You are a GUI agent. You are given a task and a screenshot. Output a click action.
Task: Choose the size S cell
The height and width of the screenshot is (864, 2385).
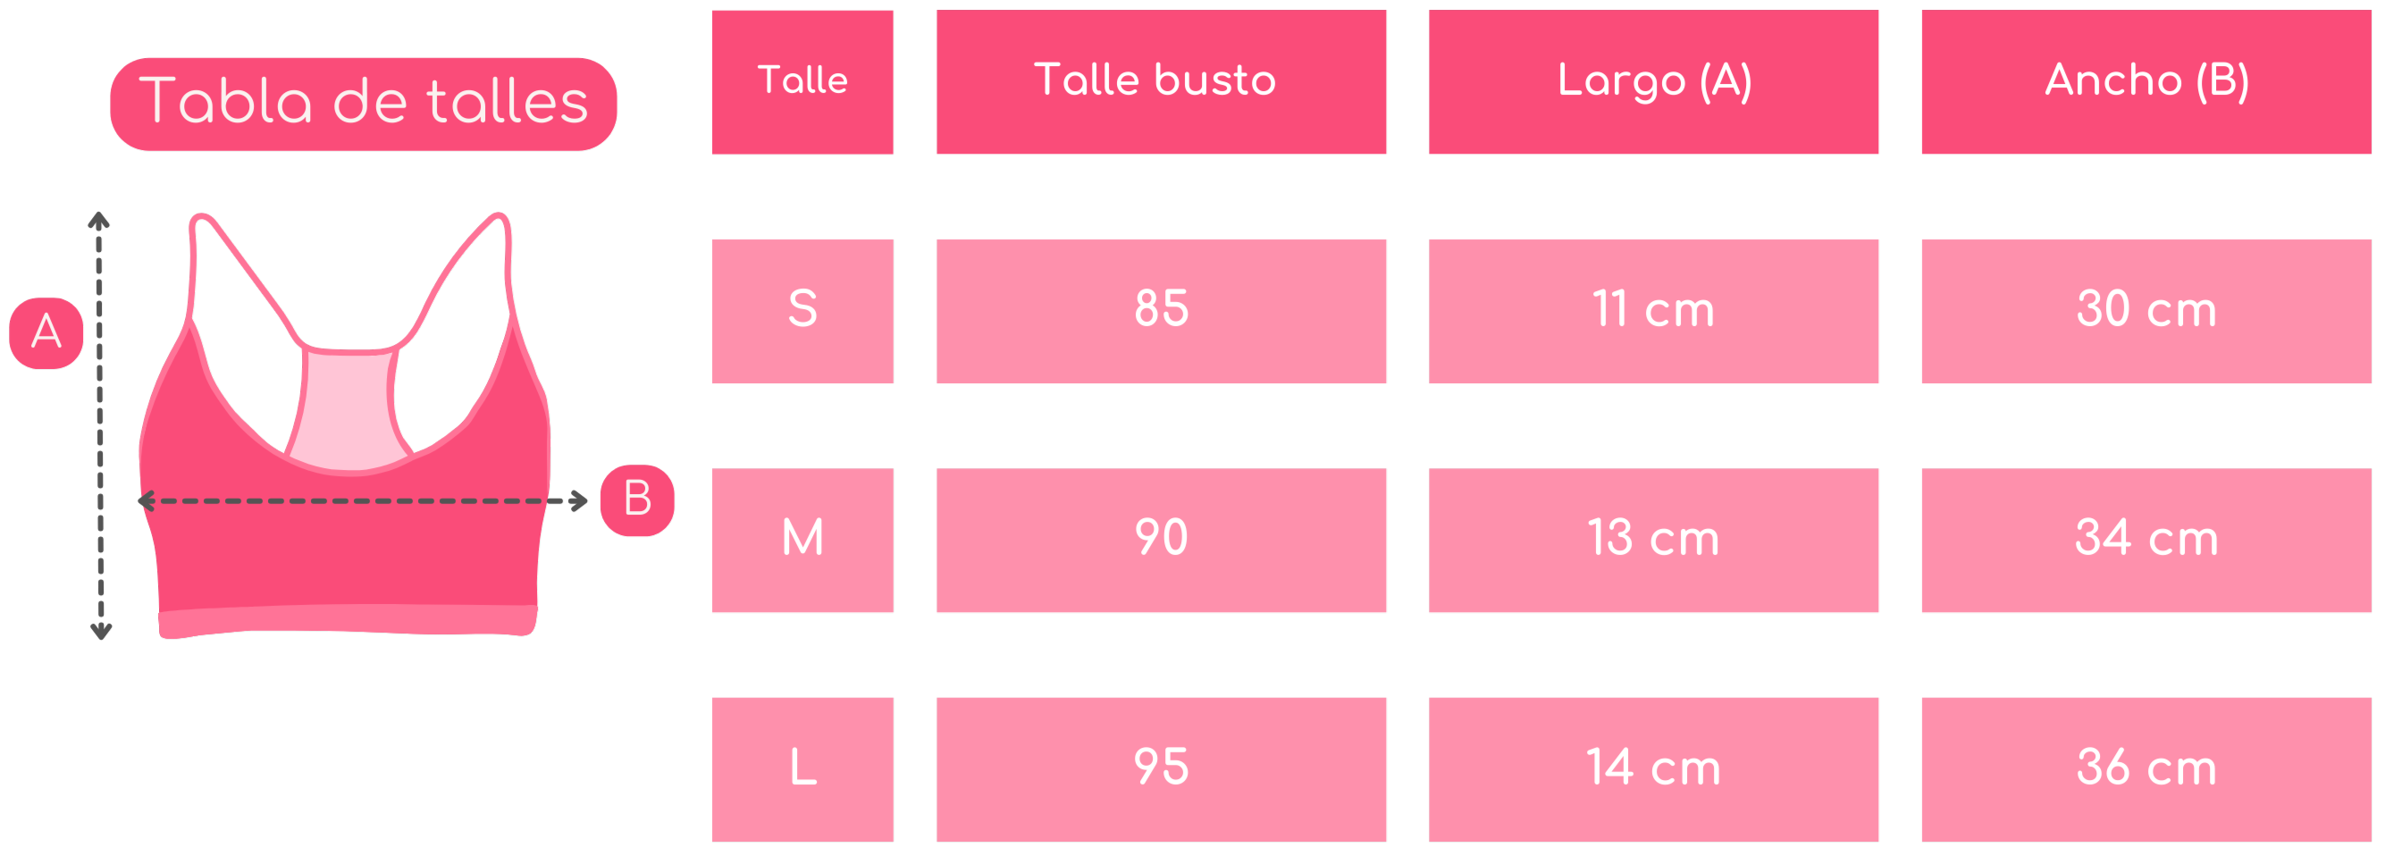tap(802, 311)
